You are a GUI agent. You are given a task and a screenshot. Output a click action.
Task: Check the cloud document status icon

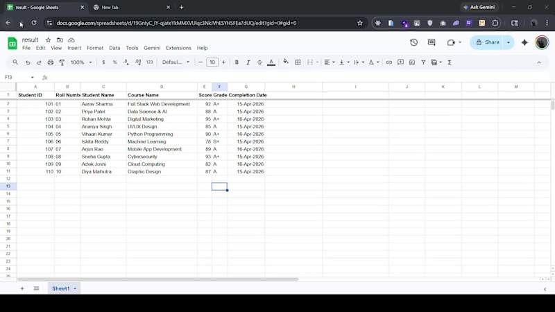click(71, 40)
